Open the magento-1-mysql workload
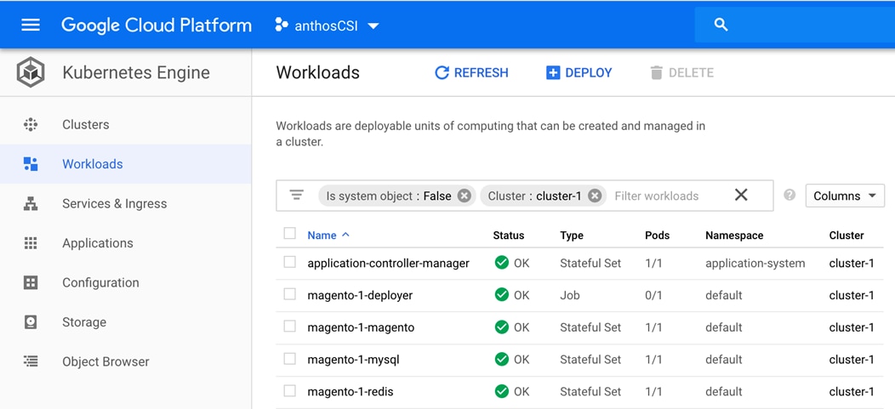This screenshot has width=895, height=409. tap(353, 360)
